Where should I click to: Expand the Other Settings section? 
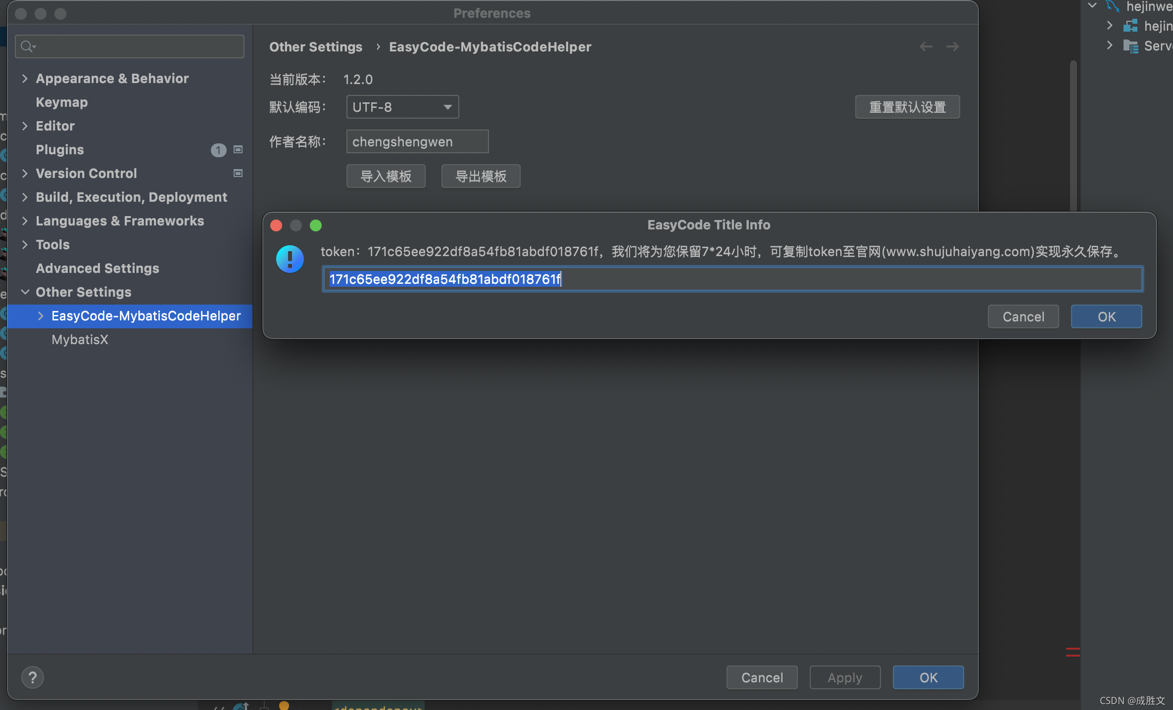pyautogui.click(x=25, y=291)
